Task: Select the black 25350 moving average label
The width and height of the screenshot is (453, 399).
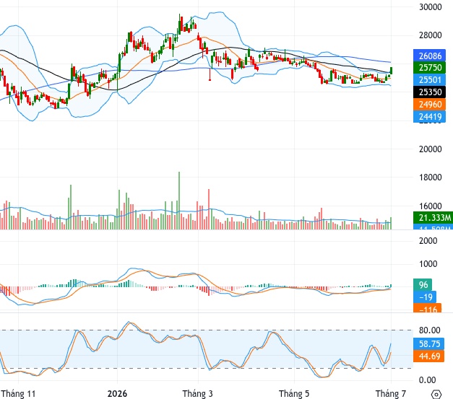Action: click(x=430, y=92)
